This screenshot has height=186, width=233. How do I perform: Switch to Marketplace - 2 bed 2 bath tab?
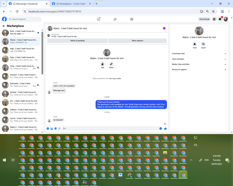71,4
